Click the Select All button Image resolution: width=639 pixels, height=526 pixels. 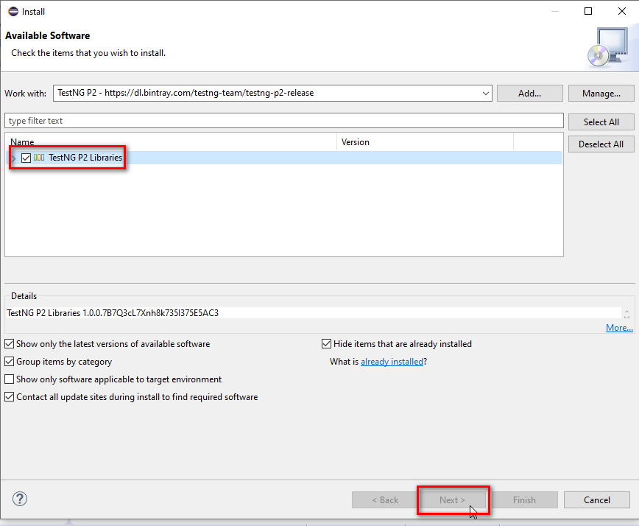(x=601, y=122)
